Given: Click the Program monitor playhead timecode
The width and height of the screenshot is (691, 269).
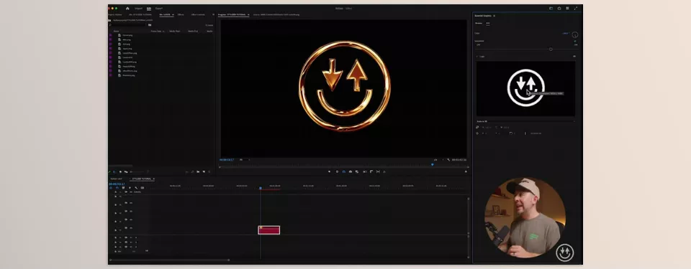Looking at the screenshot, I should pyautogui.click(x=227, y=159).
